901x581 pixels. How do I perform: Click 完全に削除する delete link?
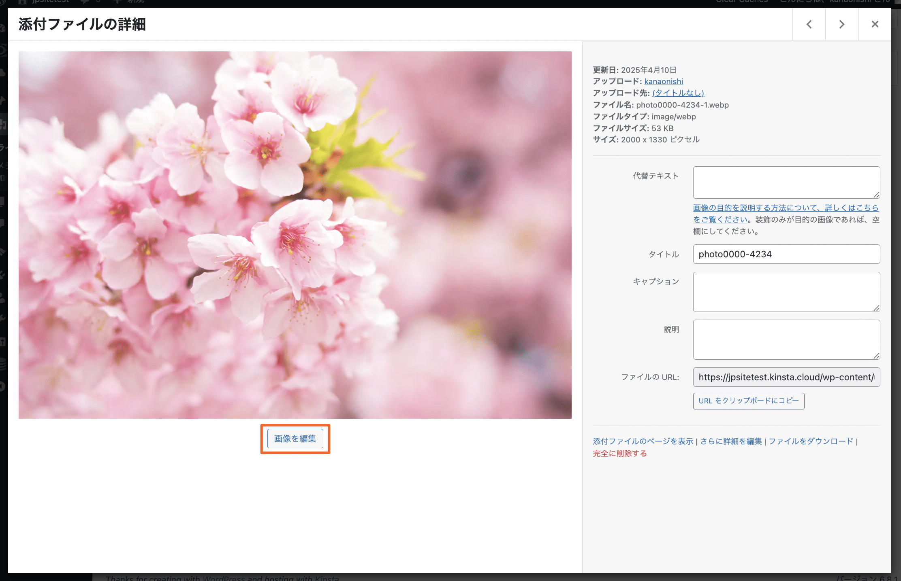(x=620, y=454)
